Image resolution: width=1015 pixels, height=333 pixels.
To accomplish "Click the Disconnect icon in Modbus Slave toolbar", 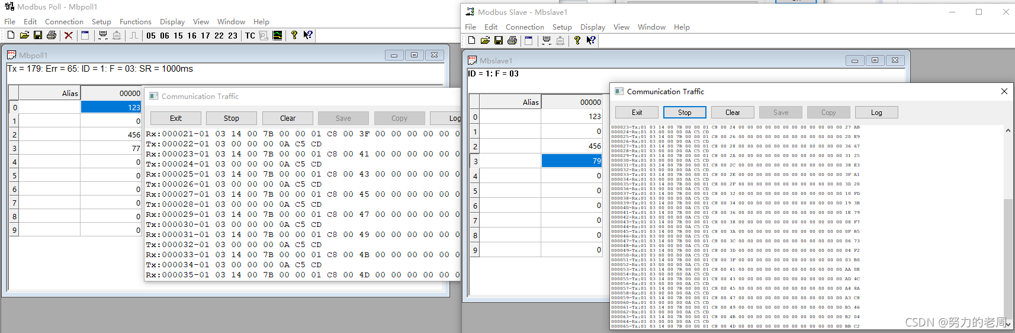I will (x=560, y=40).
